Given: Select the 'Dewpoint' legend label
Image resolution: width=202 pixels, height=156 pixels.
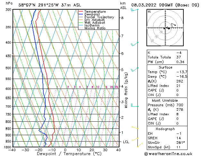Looking at the screenshot, I should (92, 14).
